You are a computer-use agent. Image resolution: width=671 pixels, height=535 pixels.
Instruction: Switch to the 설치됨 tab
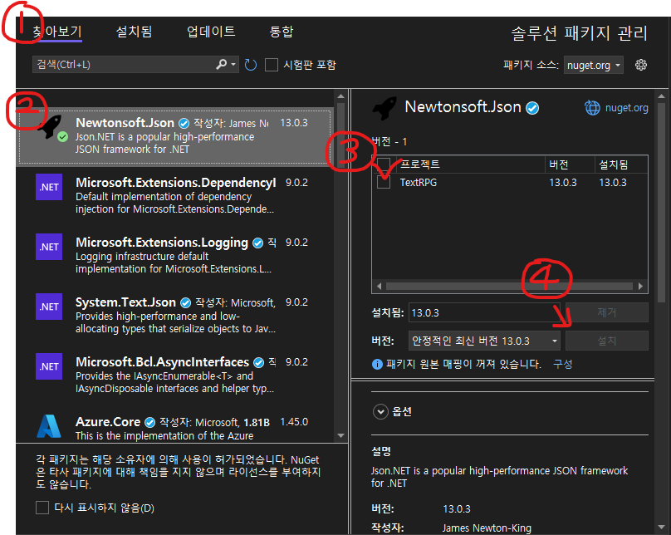134,32
